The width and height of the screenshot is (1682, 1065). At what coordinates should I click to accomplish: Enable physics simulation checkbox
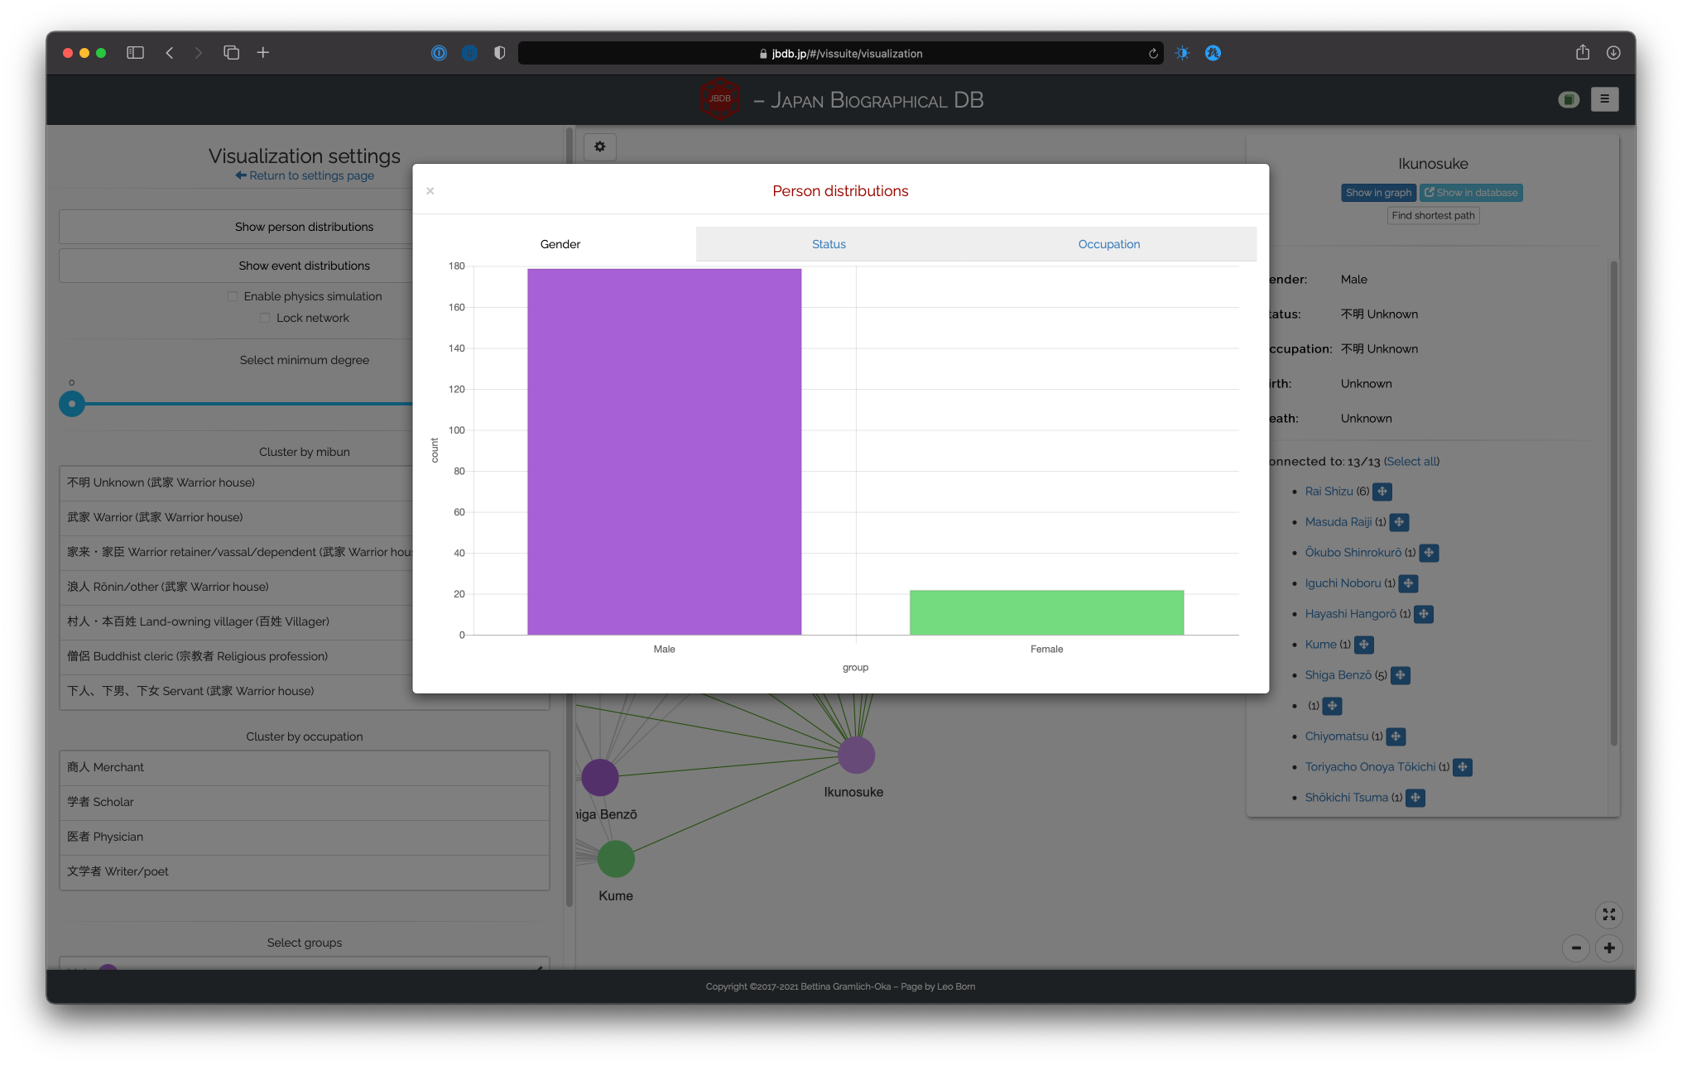[233, 296]
